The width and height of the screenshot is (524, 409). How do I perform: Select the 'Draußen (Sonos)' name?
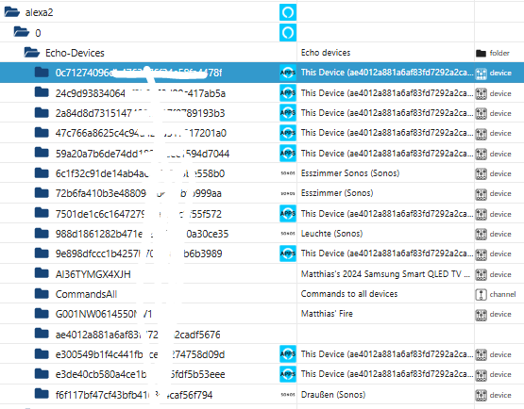[333, 395]
